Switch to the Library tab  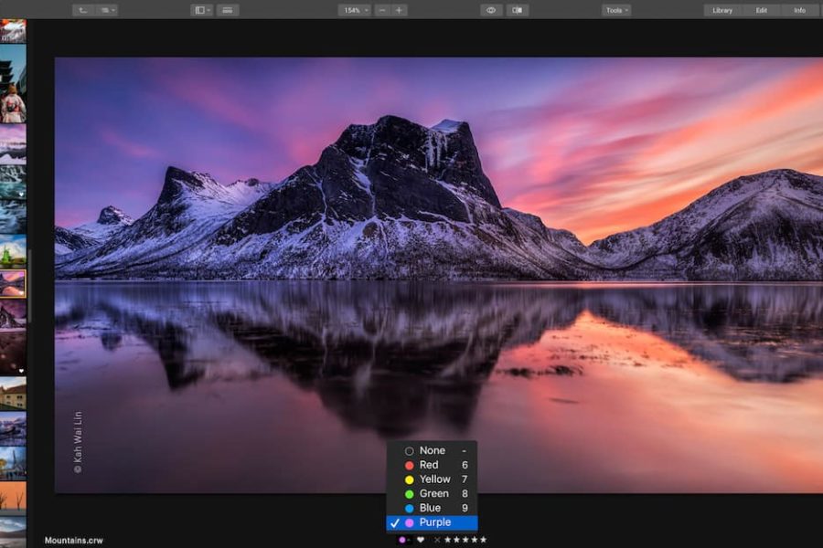(x=721, y=10)
